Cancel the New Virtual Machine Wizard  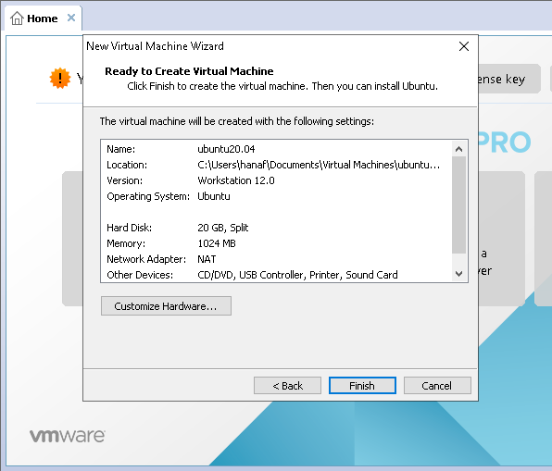[437, 386]
